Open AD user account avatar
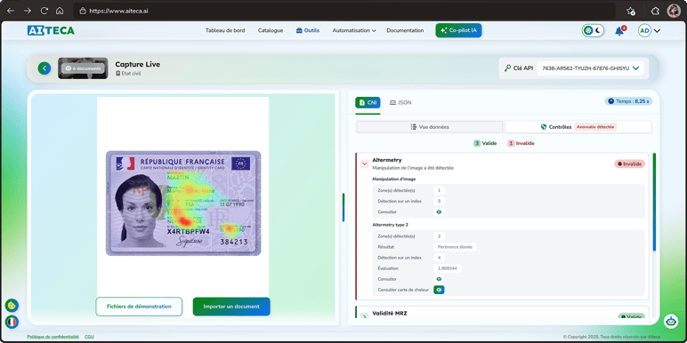 coord(644,30)
